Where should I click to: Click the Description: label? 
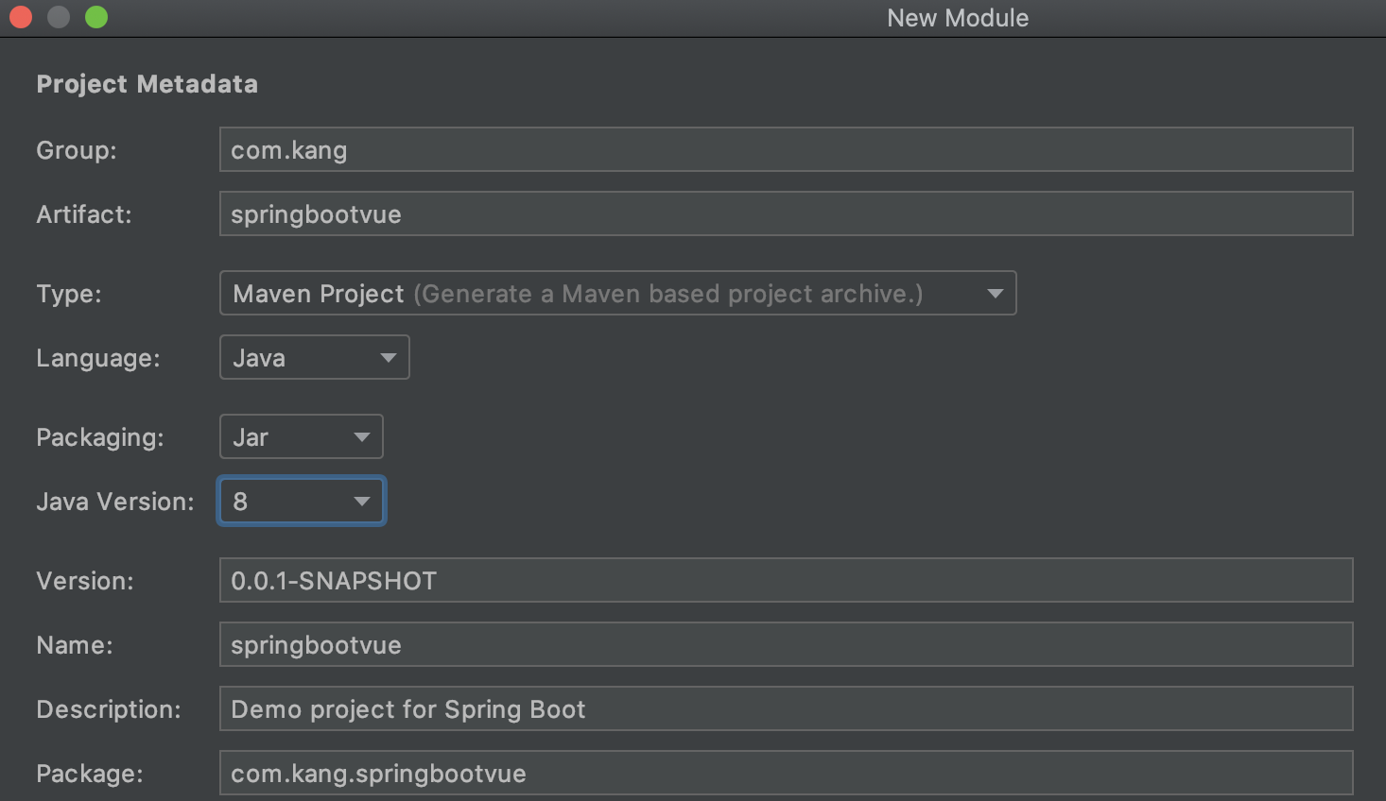108,709
